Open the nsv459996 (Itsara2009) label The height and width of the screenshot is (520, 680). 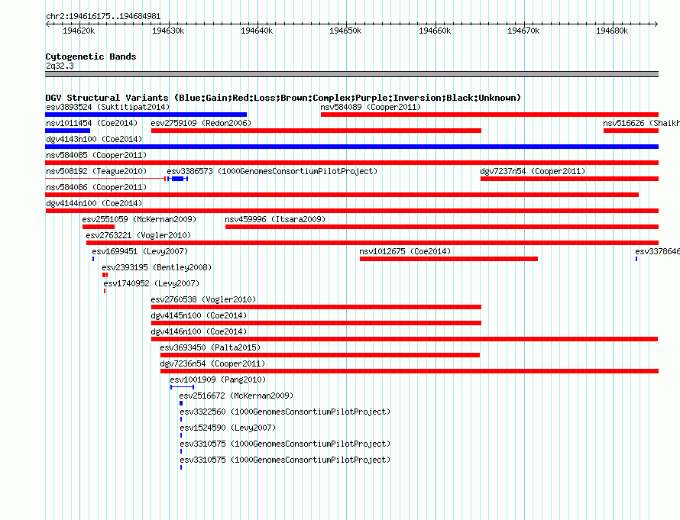(275, 219)
